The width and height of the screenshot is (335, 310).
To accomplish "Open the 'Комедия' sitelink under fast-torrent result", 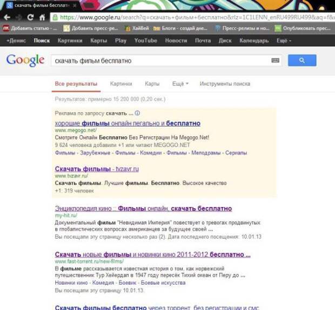I will click(x=103, y=283).
